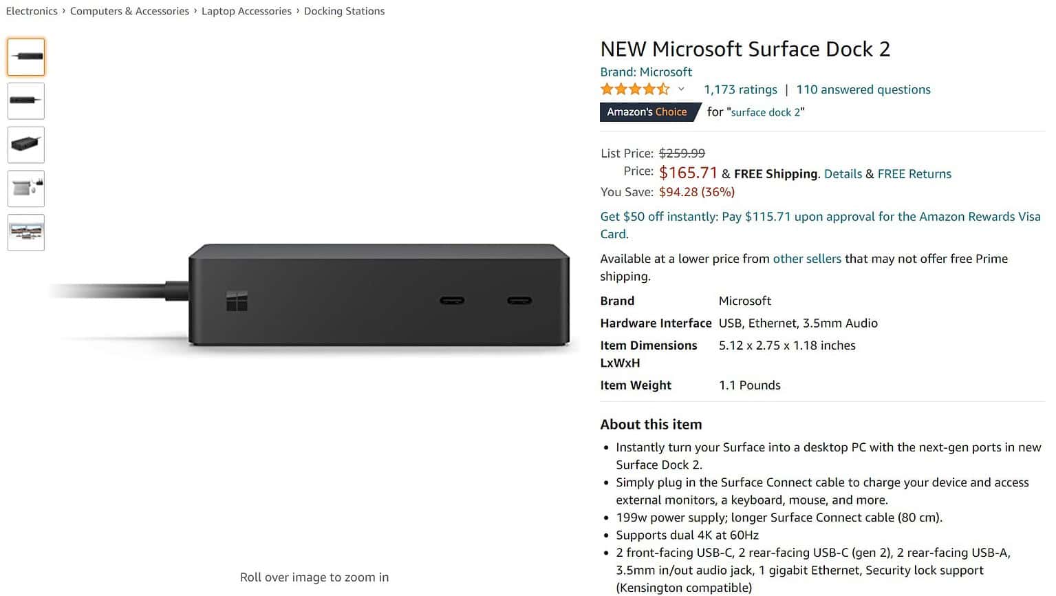View the 110 answered questions
Screen dimensions: 1056x596
tap(863, 89)
